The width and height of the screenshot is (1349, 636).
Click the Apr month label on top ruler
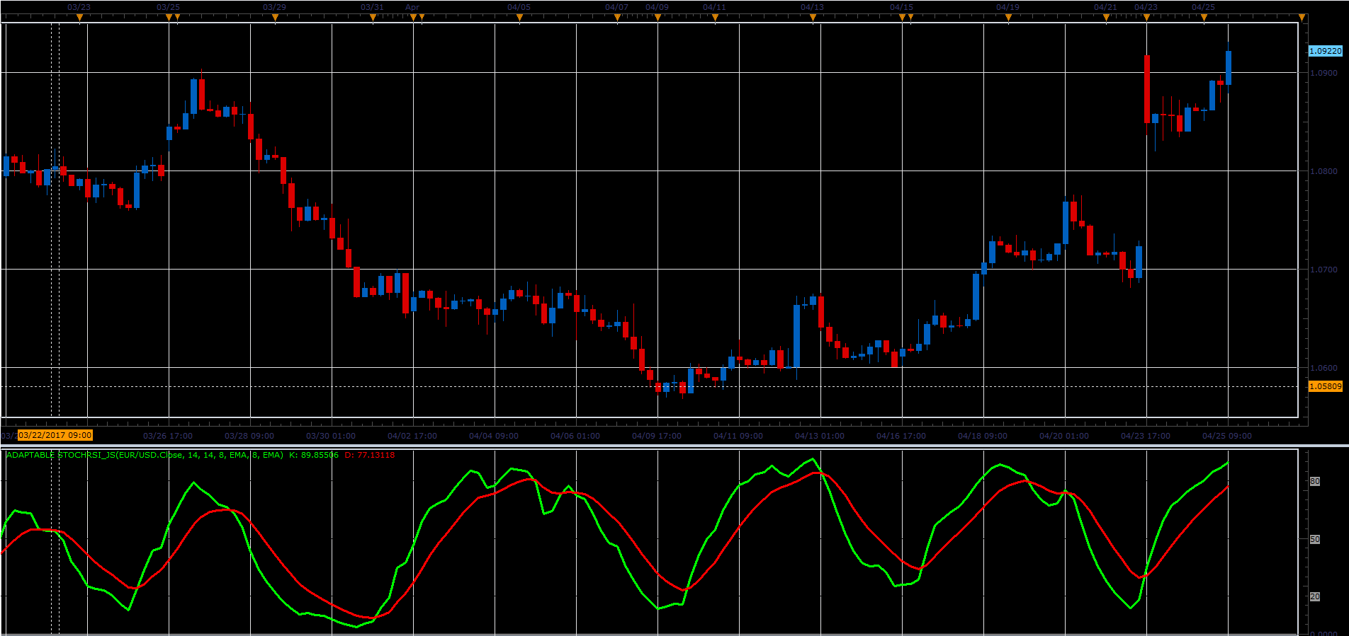(412, 7)
